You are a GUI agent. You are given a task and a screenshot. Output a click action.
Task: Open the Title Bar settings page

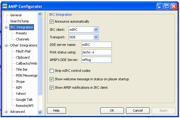coord(22,69)
